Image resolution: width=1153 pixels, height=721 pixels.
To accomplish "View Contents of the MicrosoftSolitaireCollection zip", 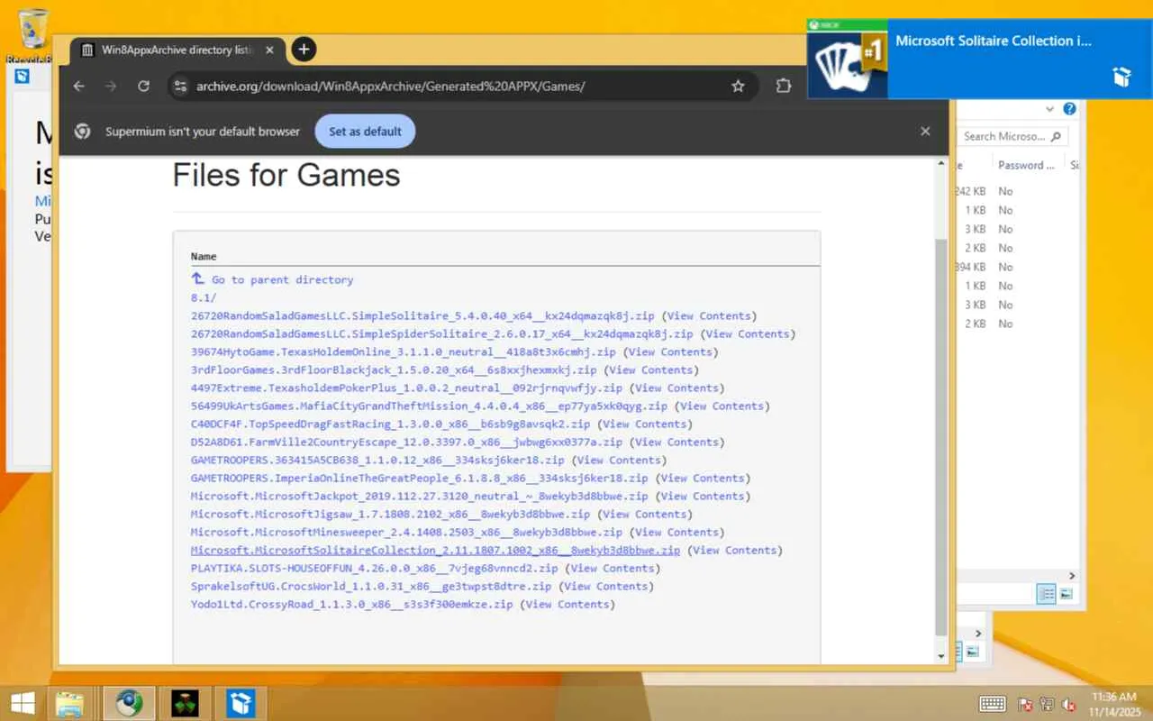I will (735, 550).
